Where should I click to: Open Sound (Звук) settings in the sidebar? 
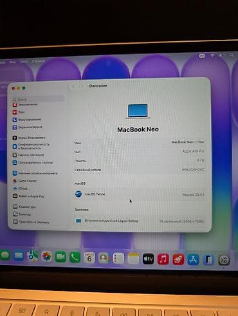point(19,112)
